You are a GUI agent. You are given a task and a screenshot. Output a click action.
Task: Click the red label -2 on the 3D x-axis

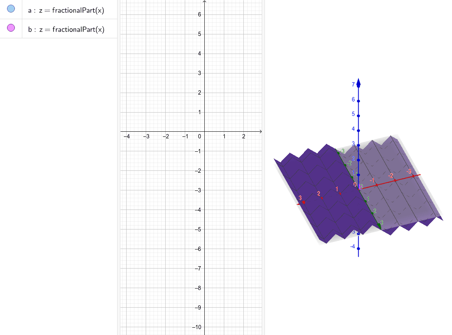(x=391, y=176)
